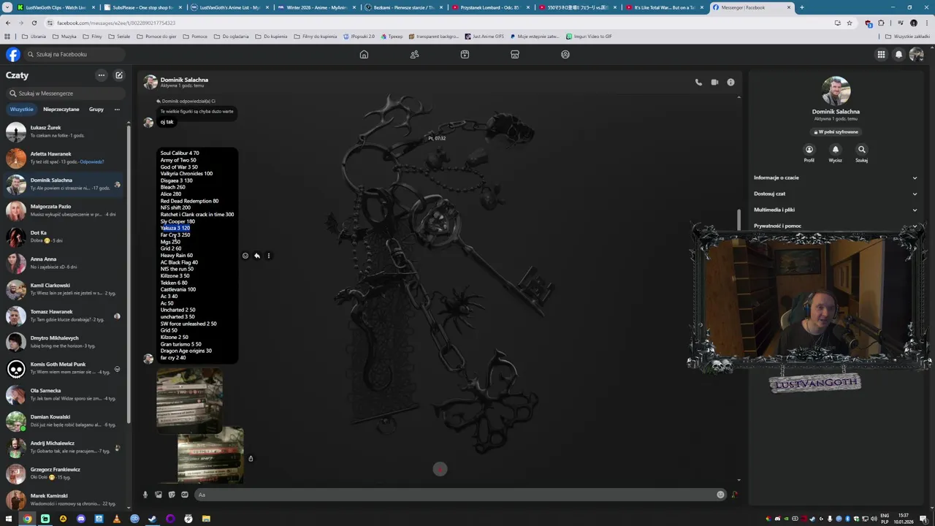Share the second games photo
The height and width of the screenshot is (526, 935).
pyautogui.click(x=251, y=459)
